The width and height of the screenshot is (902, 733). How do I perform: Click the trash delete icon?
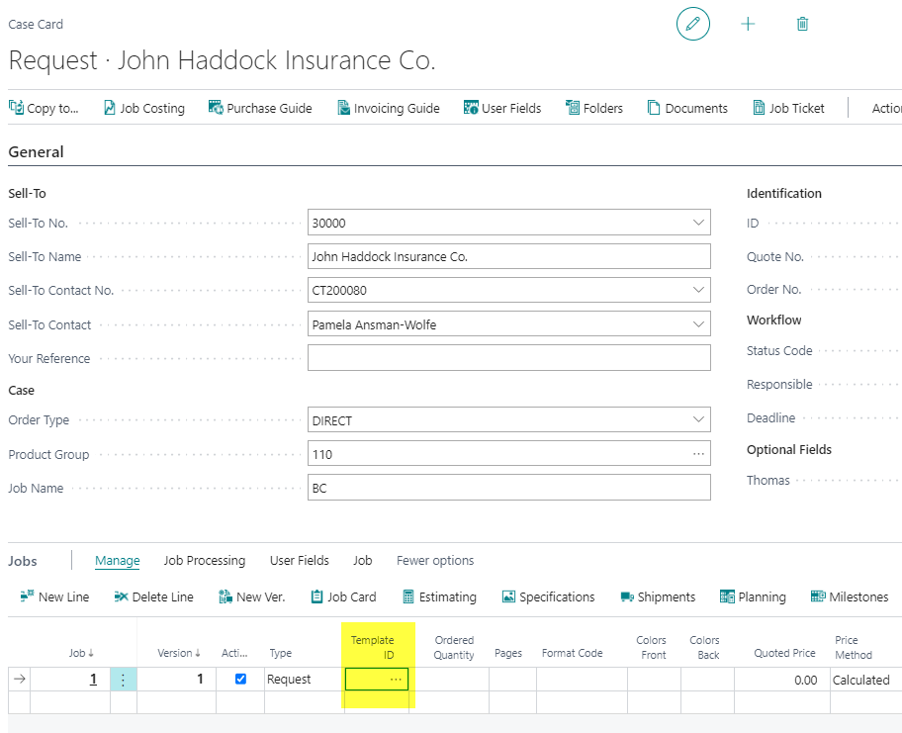802,24
